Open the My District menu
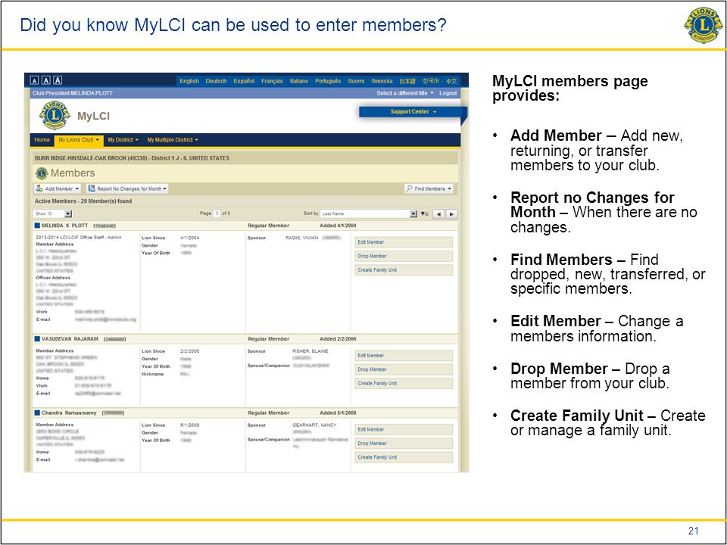The image size is (727, 545). pyautogui.click(x=123, y=139)
